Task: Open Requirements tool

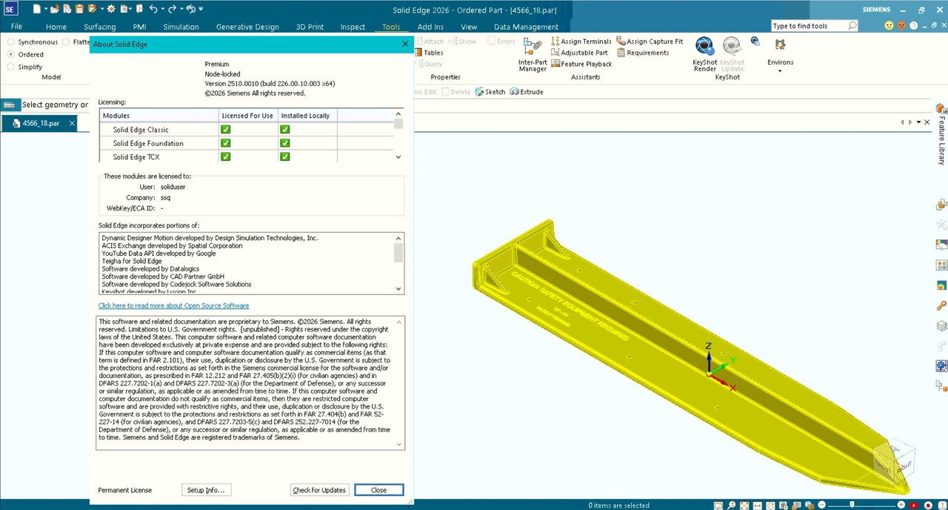Action: click(x=643, y=53)
